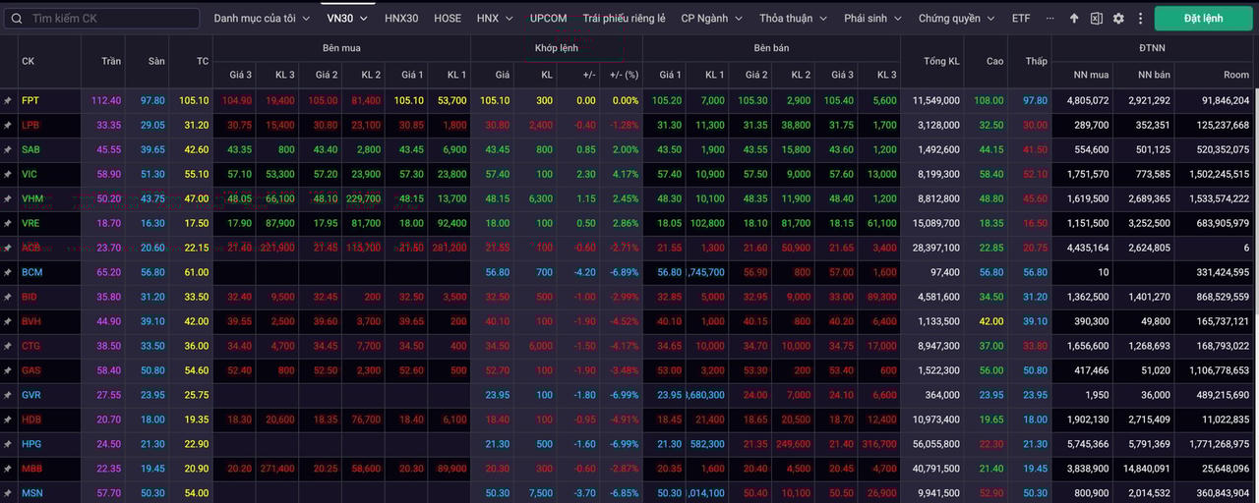Image resolution: width=1259 pixels, height=503 pixels.
Task: Click the pin icon beside SAB
Action: point(8,149)
